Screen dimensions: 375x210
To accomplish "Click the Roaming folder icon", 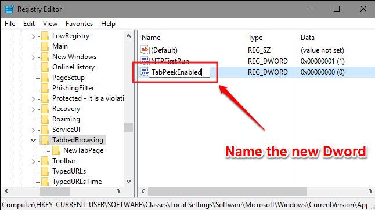I will [x=45, y=119].
